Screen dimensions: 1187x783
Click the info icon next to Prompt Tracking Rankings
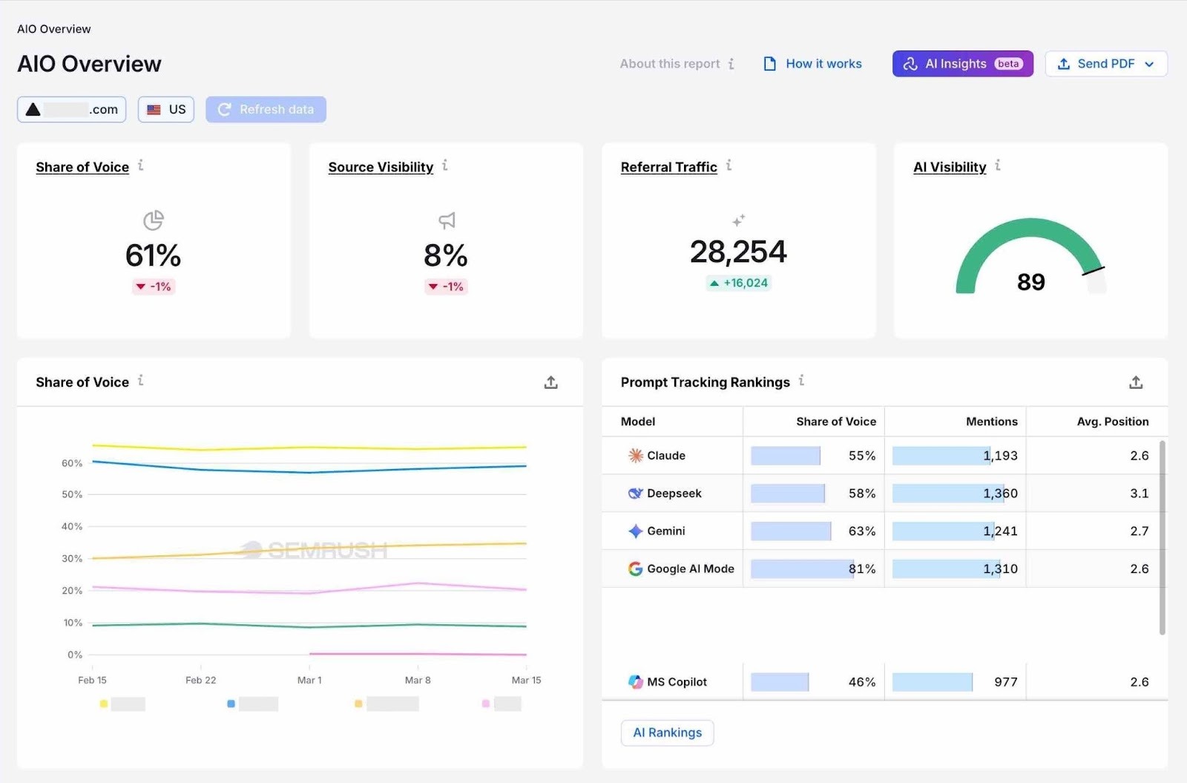801,381
